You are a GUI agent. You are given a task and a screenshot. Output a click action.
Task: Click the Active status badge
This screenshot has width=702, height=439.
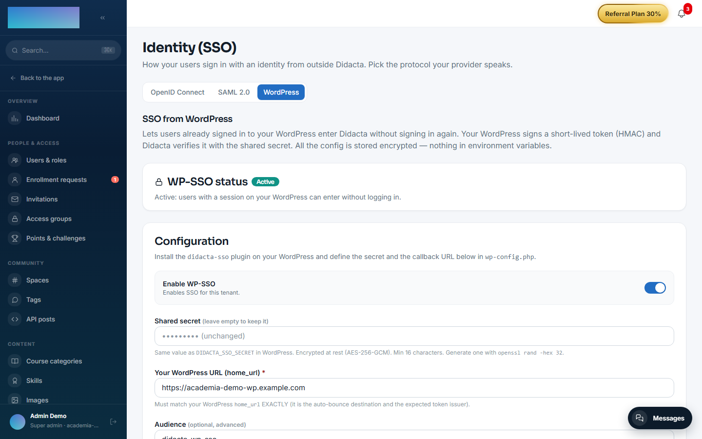(265, 182)
